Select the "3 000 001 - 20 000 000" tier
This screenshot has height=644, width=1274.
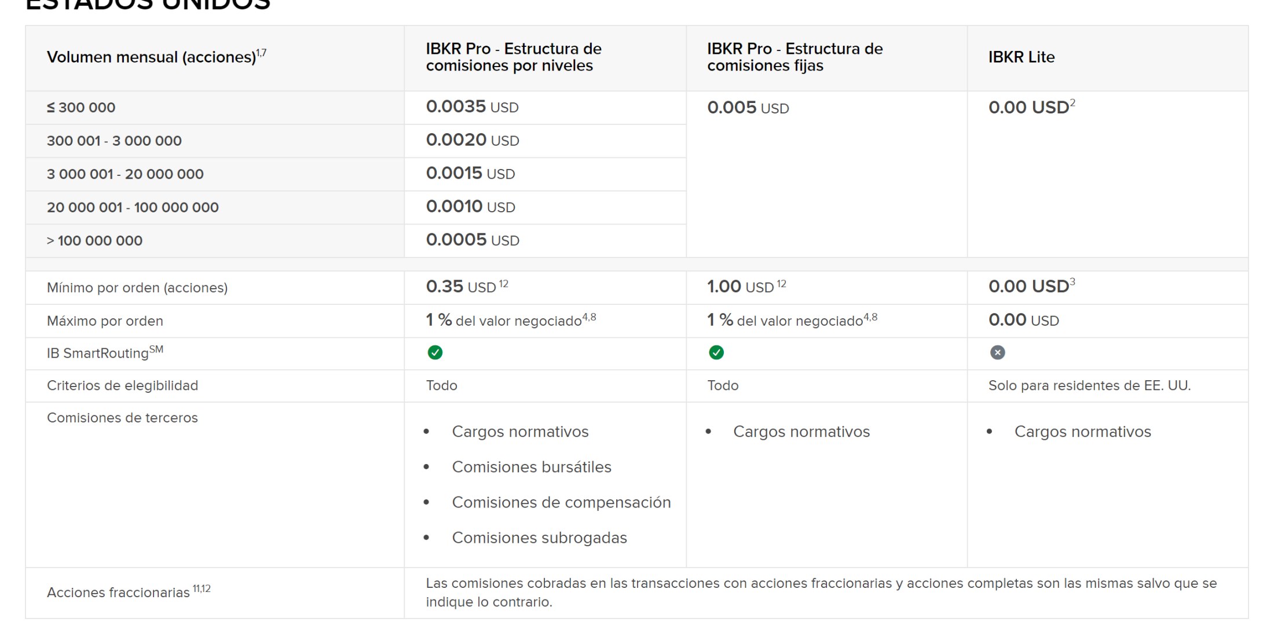[125, 174]
